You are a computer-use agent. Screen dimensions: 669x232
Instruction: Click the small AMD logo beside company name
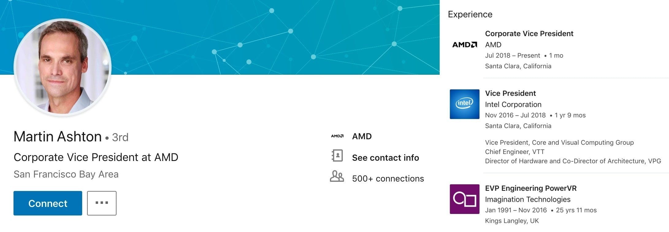337,136
